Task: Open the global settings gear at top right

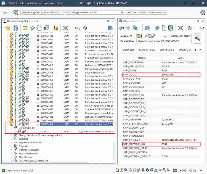Action: pyautogui.click(x=203, y=12)
